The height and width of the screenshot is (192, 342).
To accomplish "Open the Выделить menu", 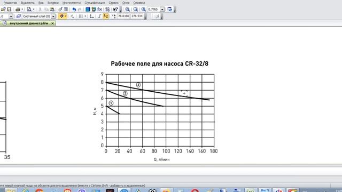I will (x=27, y=3).
